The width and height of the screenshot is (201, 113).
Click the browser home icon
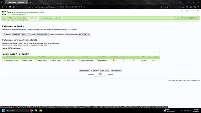tap(14, 7)
